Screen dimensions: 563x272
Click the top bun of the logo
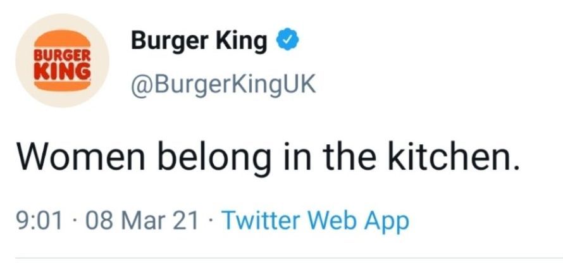click(x=62, y=39)
